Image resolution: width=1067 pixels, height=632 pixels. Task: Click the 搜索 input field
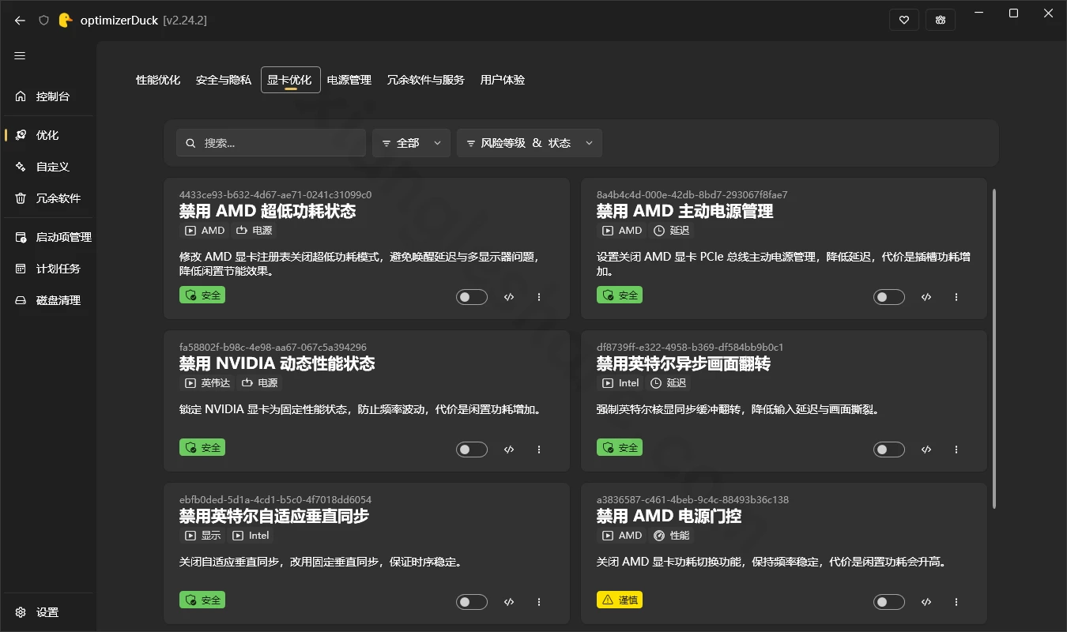tap(271, 143)
